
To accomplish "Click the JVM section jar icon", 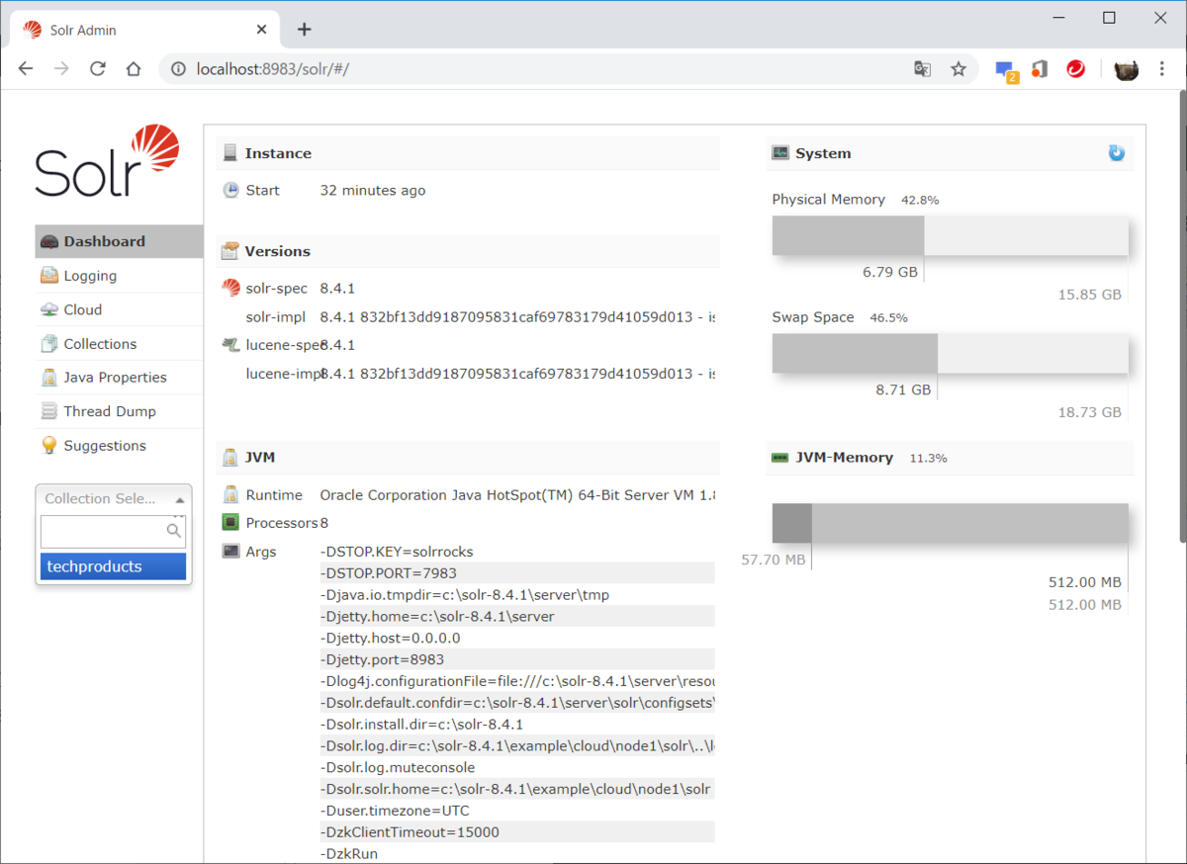I will 230,458.
